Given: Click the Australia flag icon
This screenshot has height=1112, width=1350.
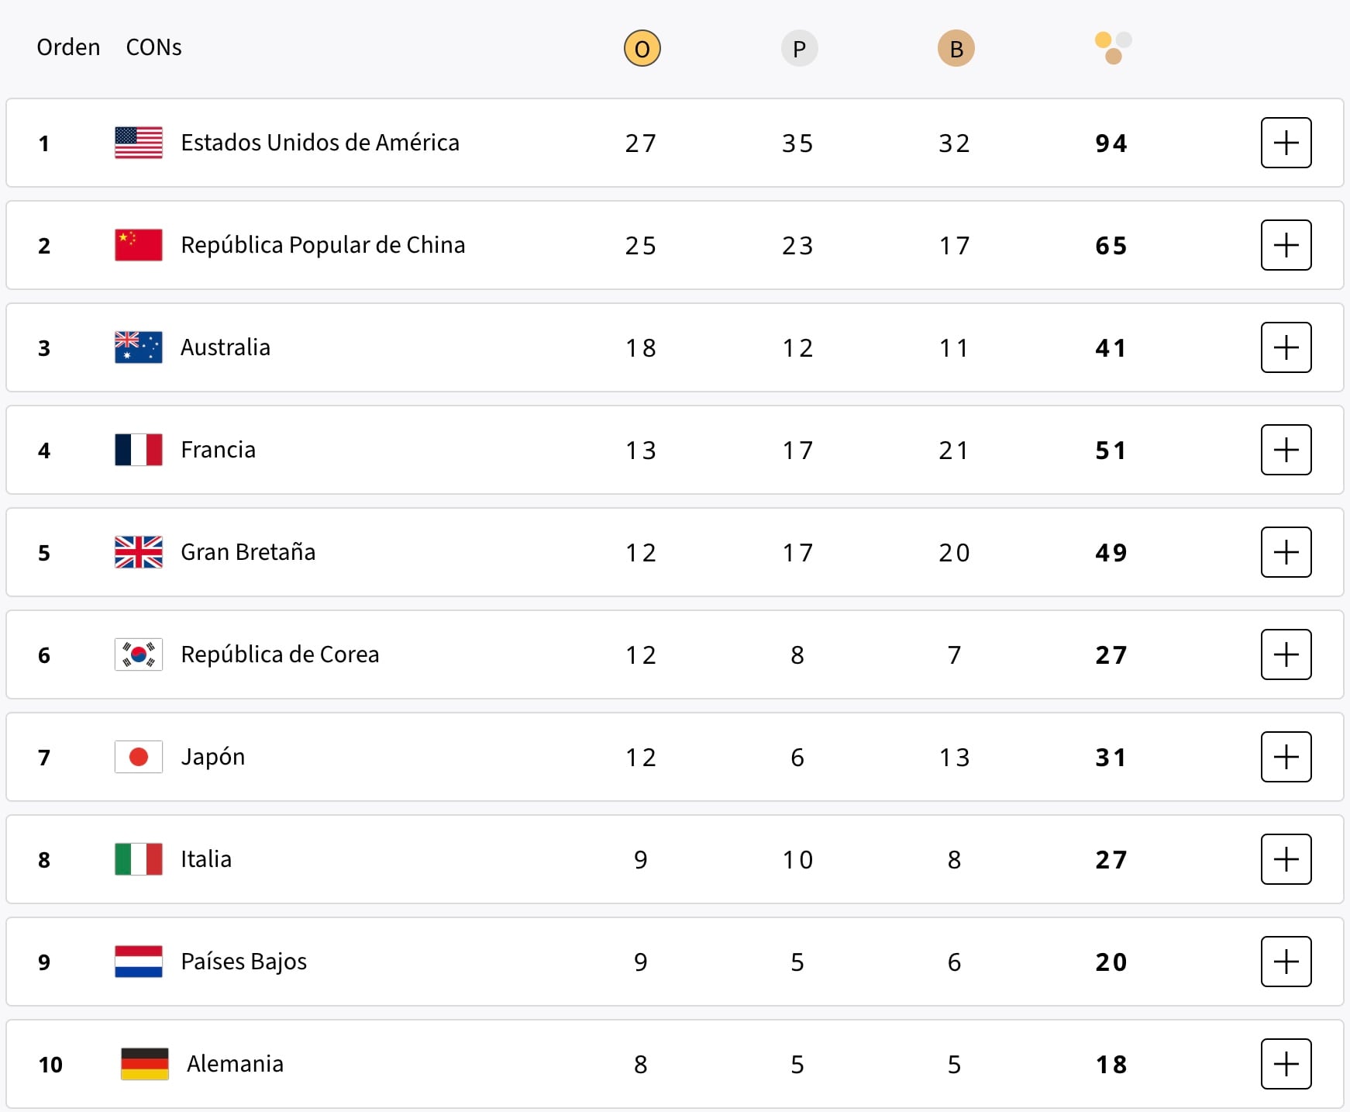Looking at the screenshot, I should (x=139, y=347).
